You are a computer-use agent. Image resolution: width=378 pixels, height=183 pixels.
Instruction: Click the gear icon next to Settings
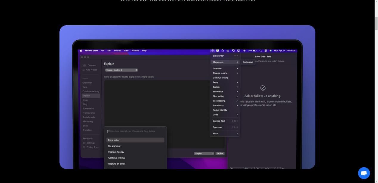click(x=84, y=143)
